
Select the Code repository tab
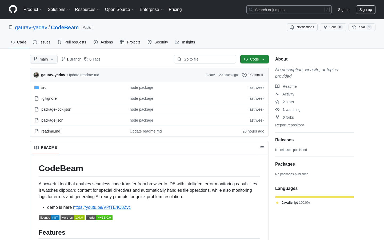tap(19, 42)
